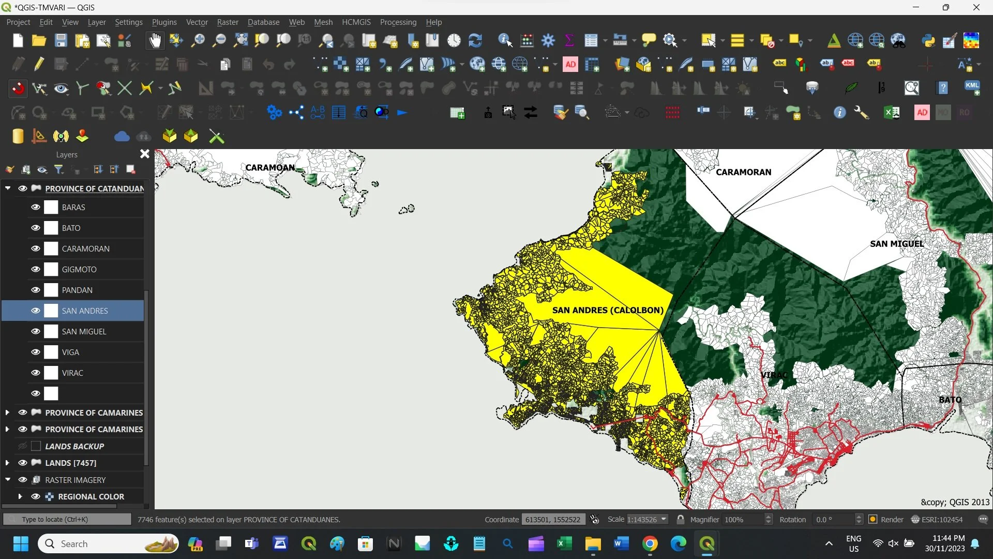
Task: Open the attribute table icon
Action: click(x=591, y=40)
